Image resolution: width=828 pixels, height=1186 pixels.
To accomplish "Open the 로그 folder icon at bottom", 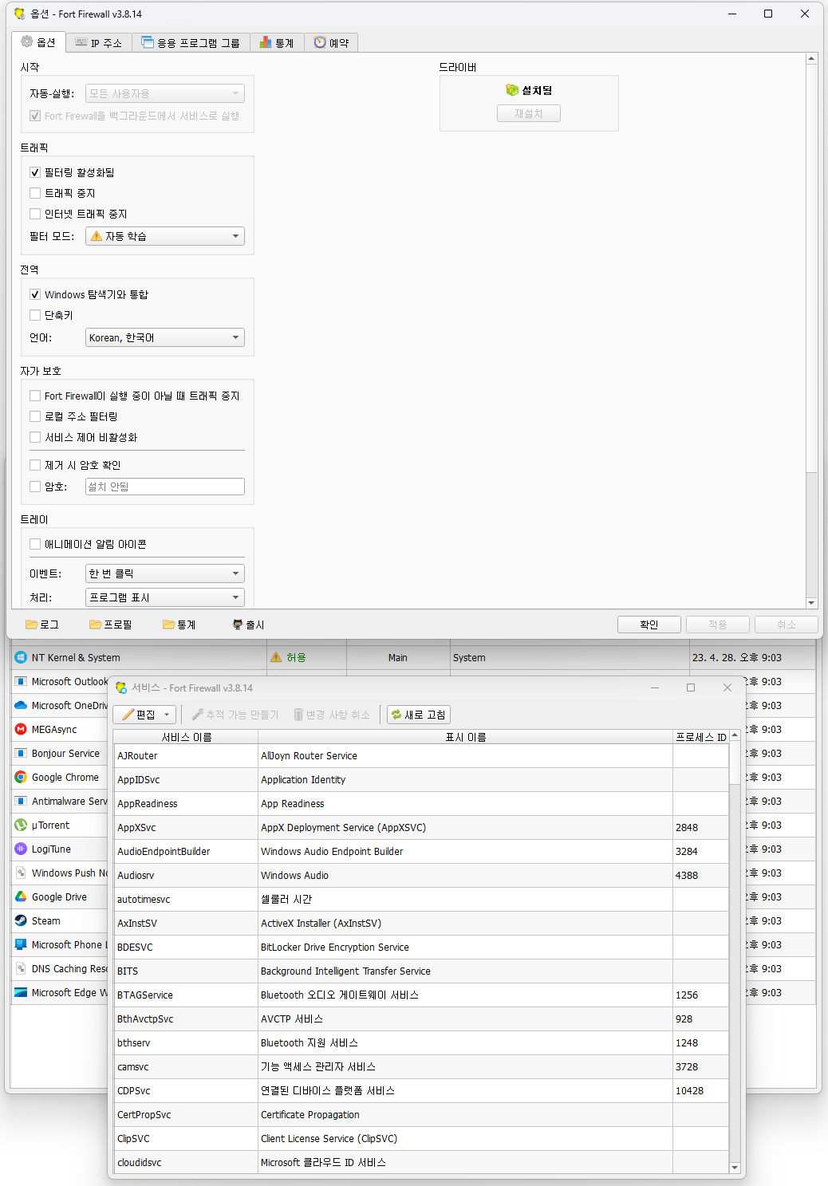I will 32,625.
